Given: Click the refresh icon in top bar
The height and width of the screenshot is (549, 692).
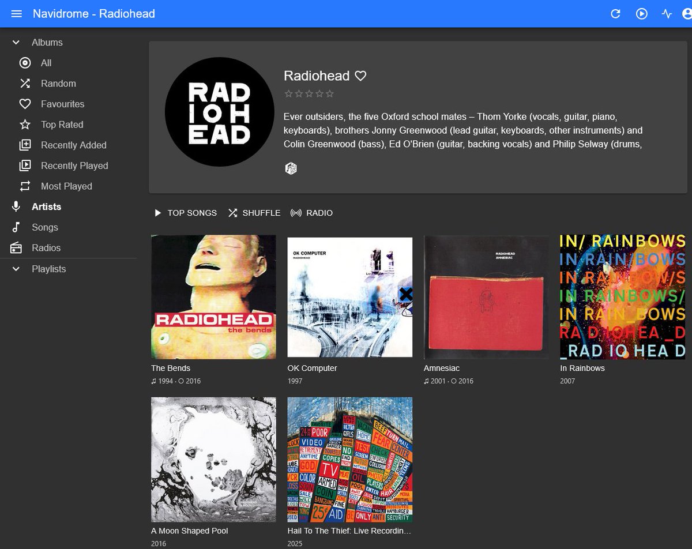Looking at the screenshot, I should click(615, 13).
